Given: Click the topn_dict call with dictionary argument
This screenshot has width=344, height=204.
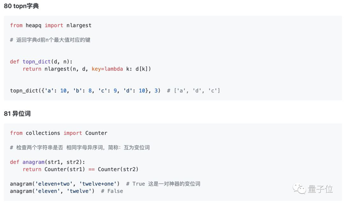Looking at the screenshot, I should pyautogui.click(x=85, y=91).
